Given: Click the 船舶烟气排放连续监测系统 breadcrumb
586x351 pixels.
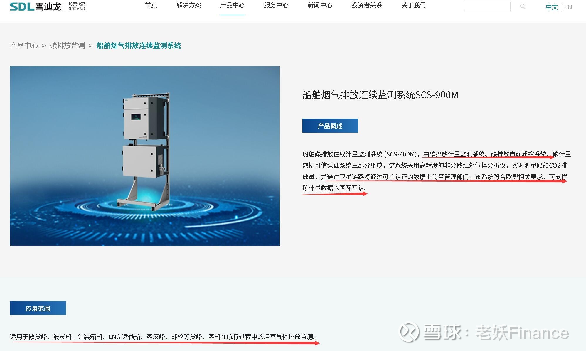Looking at the screenshot, I should pos(139,45).
